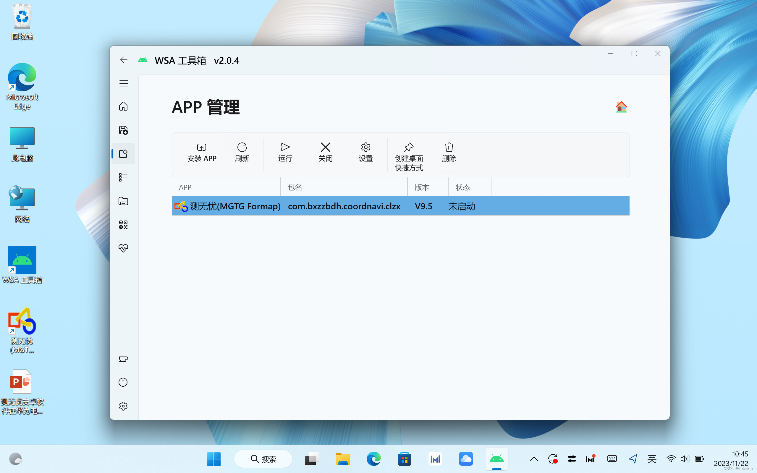Open the Recycle Bin desktop icon
This screenshot has height=473, width=757.
click(22, 22)
